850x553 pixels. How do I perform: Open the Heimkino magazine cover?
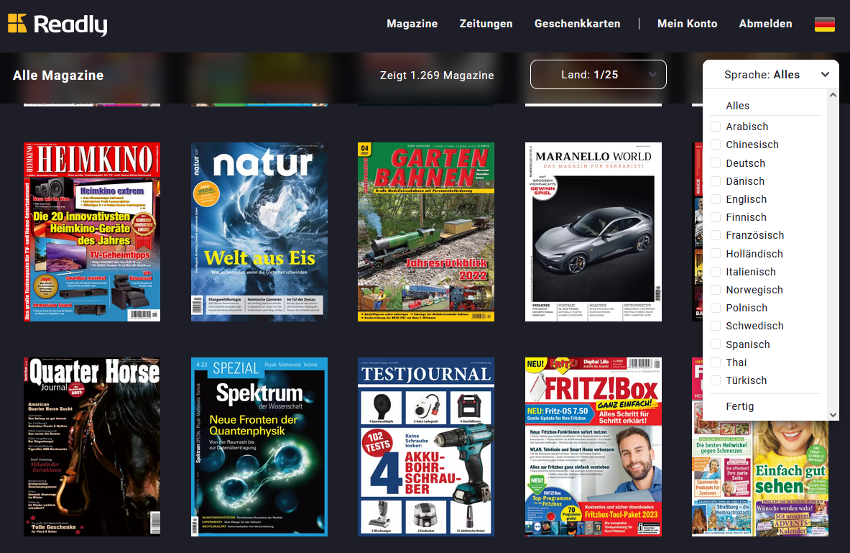click(92, 232)
